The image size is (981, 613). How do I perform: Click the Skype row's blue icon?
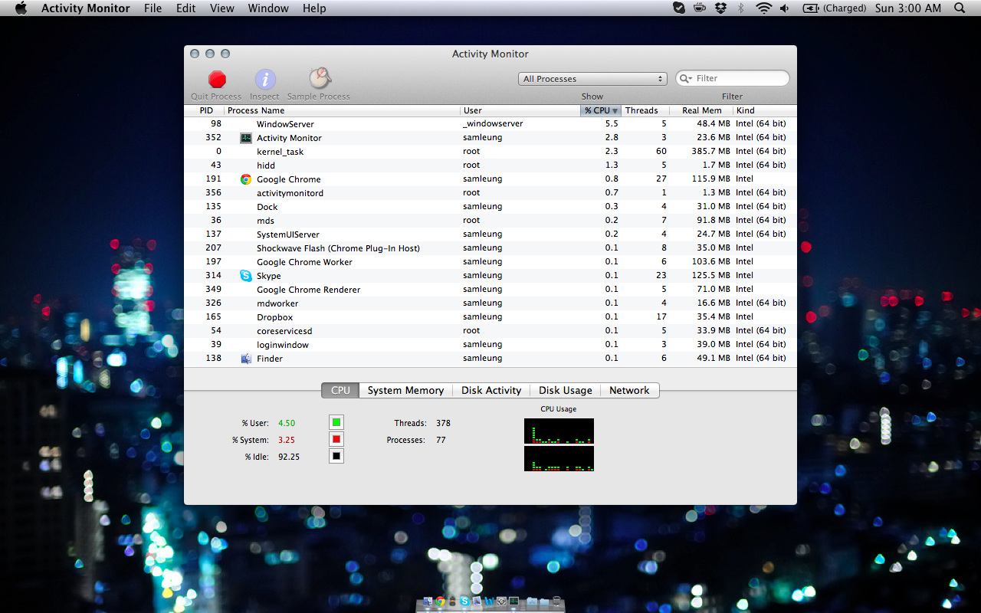246,276
